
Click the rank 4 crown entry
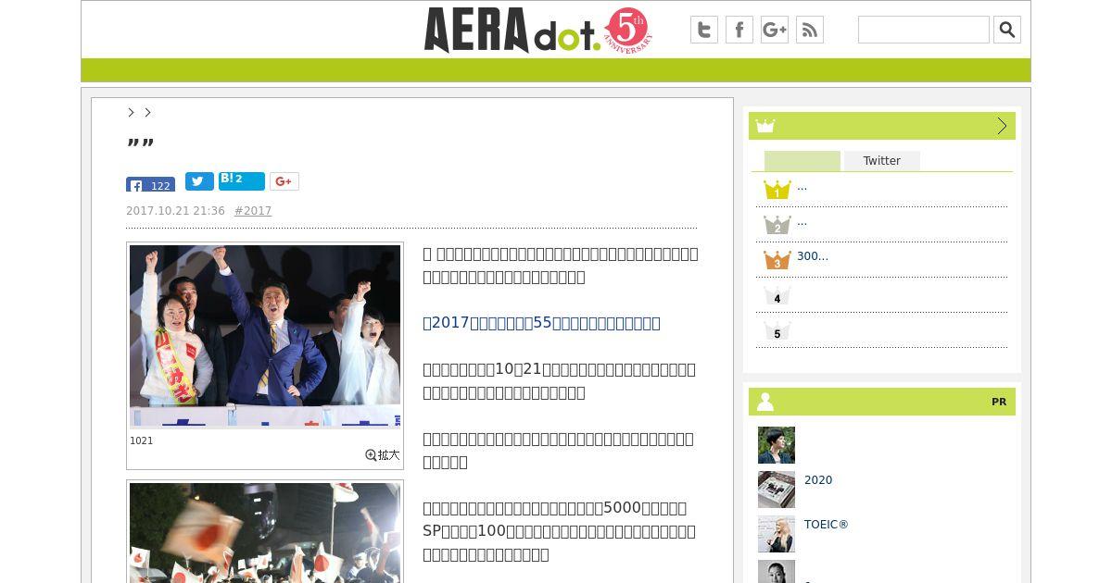[777, 295]
